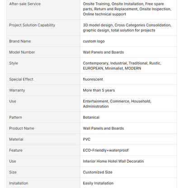Select ECO-Friendly+waterproof feature value

[106, 150]
